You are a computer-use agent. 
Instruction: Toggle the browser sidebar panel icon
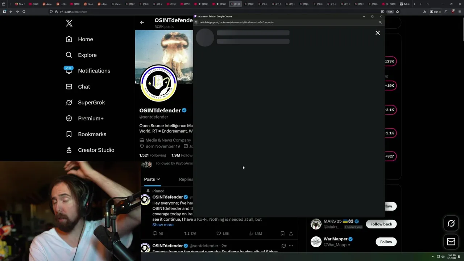[4, 12]
